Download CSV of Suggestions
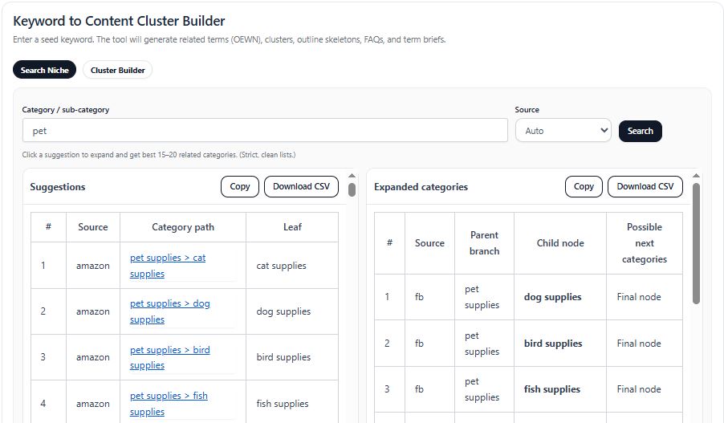 click(301, 186)
